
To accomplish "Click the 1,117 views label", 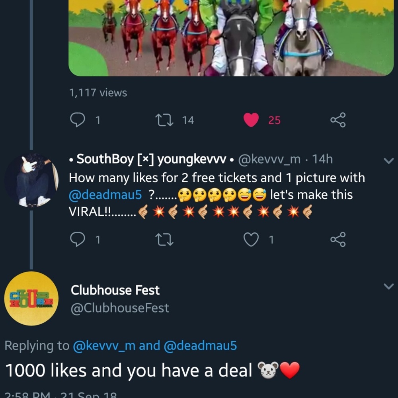I will [98, 92].
